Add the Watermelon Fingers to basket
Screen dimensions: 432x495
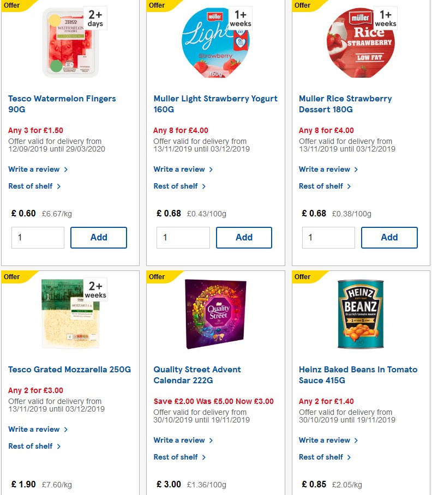tap(99, 237)
